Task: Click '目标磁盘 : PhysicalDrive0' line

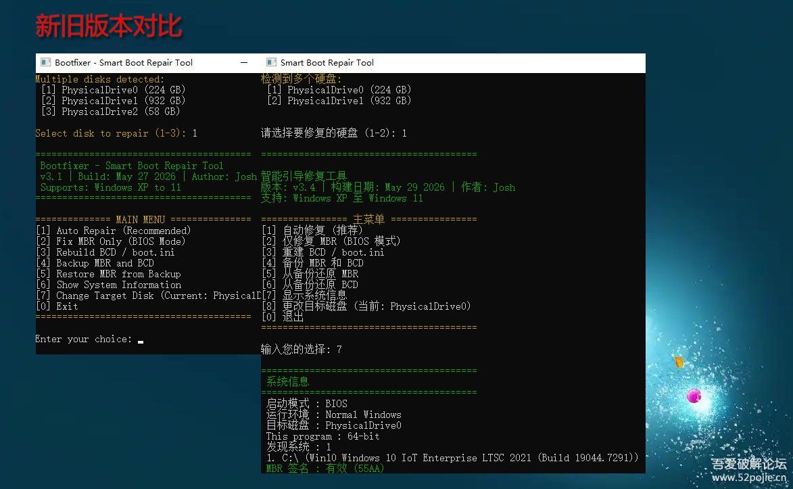Action: (x=334, y=425)
